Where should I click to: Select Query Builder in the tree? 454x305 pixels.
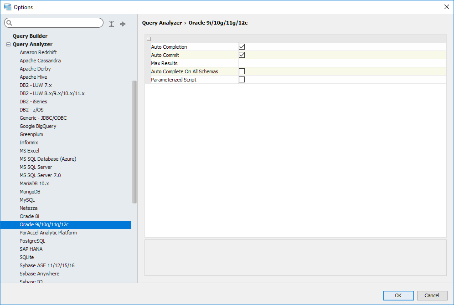30,36
